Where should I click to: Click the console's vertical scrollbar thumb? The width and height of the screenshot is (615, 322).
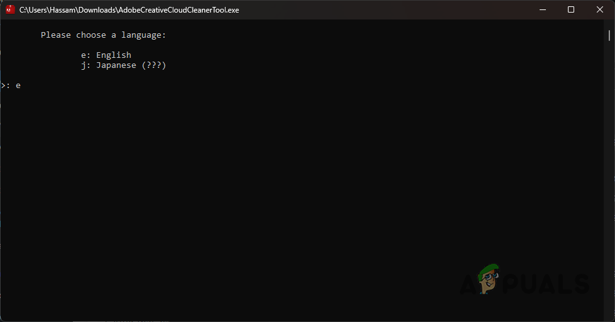609,35
